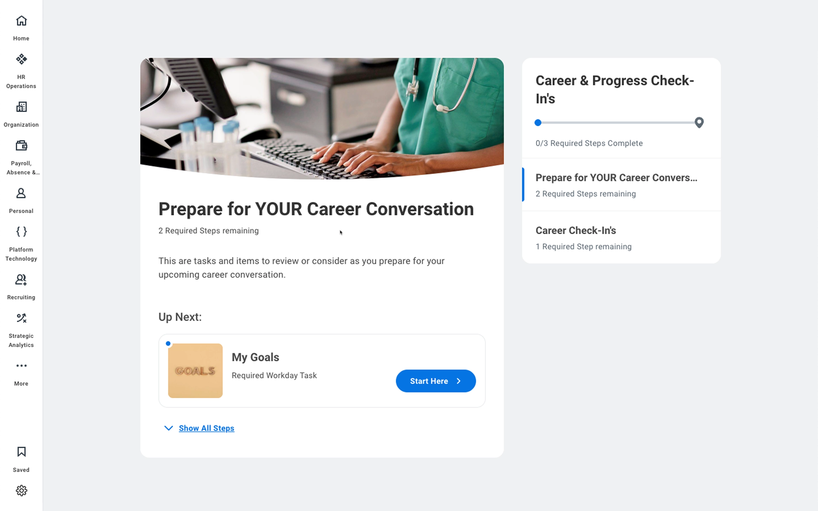
Task: Click the Show All Steps link
Action: pyautogui.click(x=206, y=428)
